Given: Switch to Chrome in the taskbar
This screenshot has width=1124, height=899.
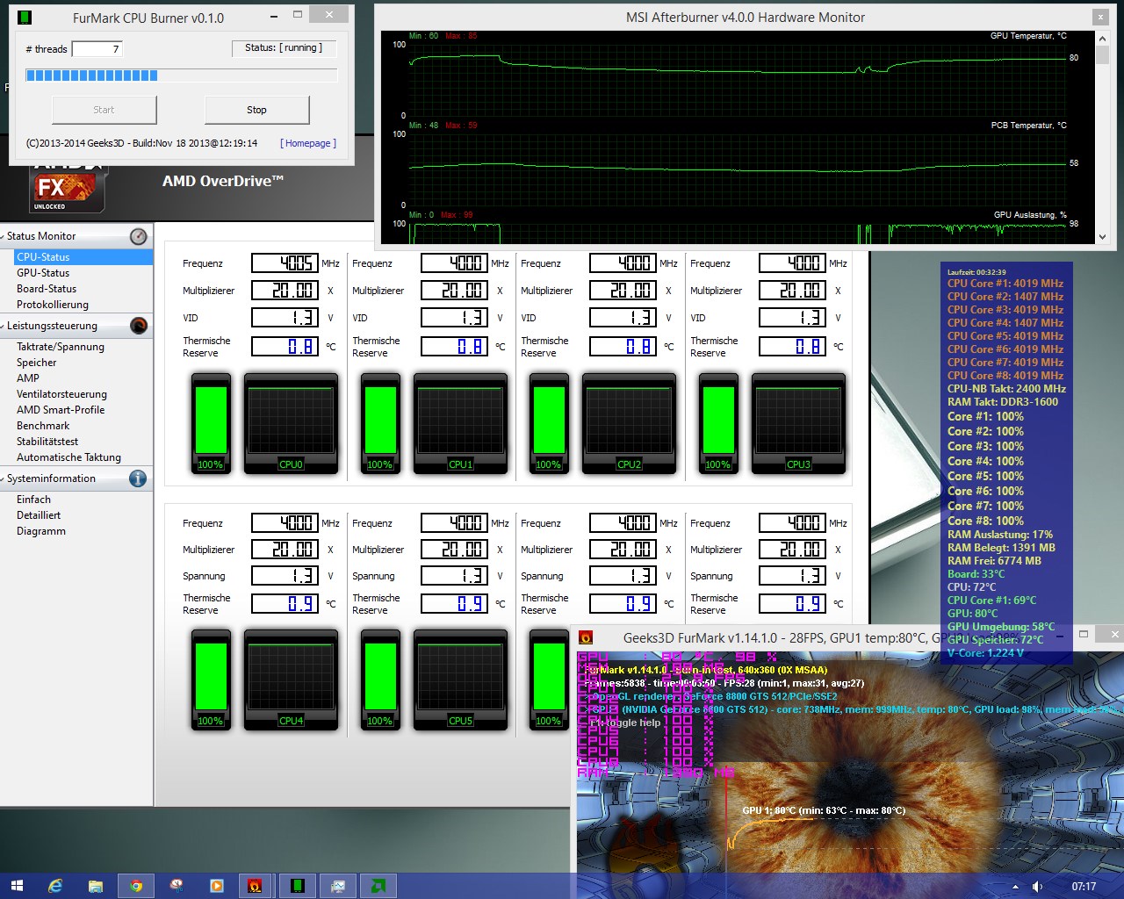Looking at the screenshot, I should (x=136, y=886).
